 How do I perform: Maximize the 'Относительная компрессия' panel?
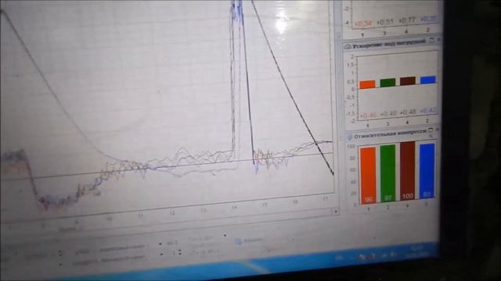tap(431, 130)
